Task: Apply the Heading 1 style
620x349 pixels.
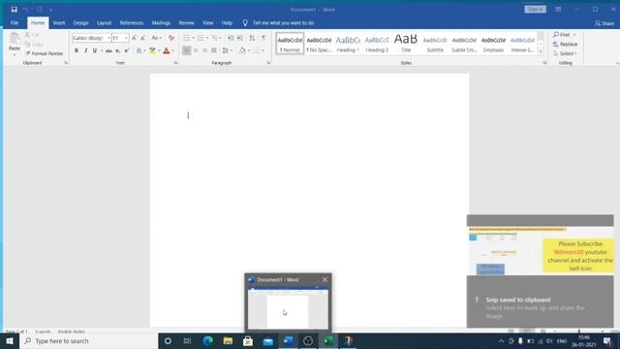Action: [348, 44]
